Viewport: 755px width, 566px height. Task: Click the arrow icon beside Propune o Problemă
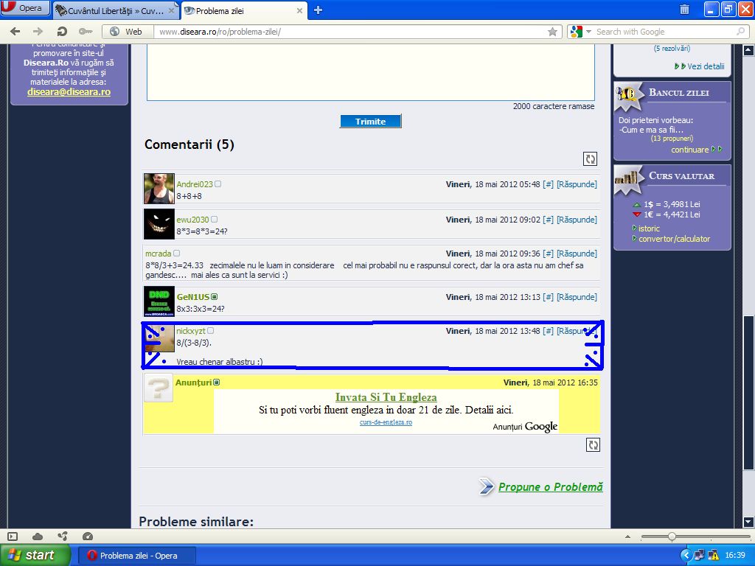tap(487, 486)
